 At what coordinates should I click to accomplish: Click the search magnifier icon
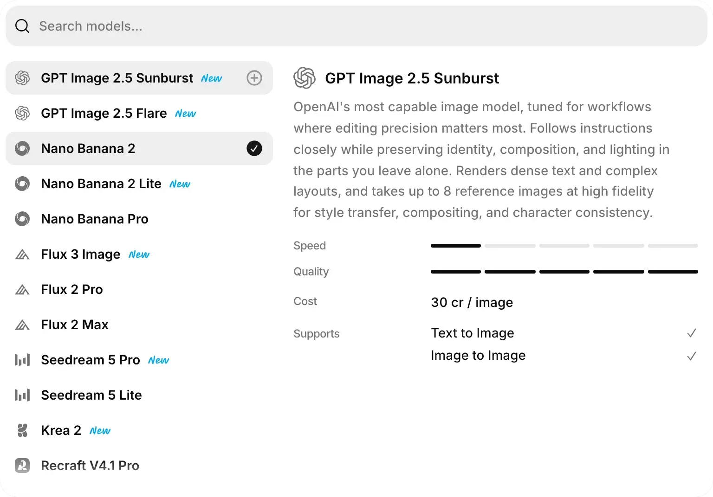tap(22, 26)
